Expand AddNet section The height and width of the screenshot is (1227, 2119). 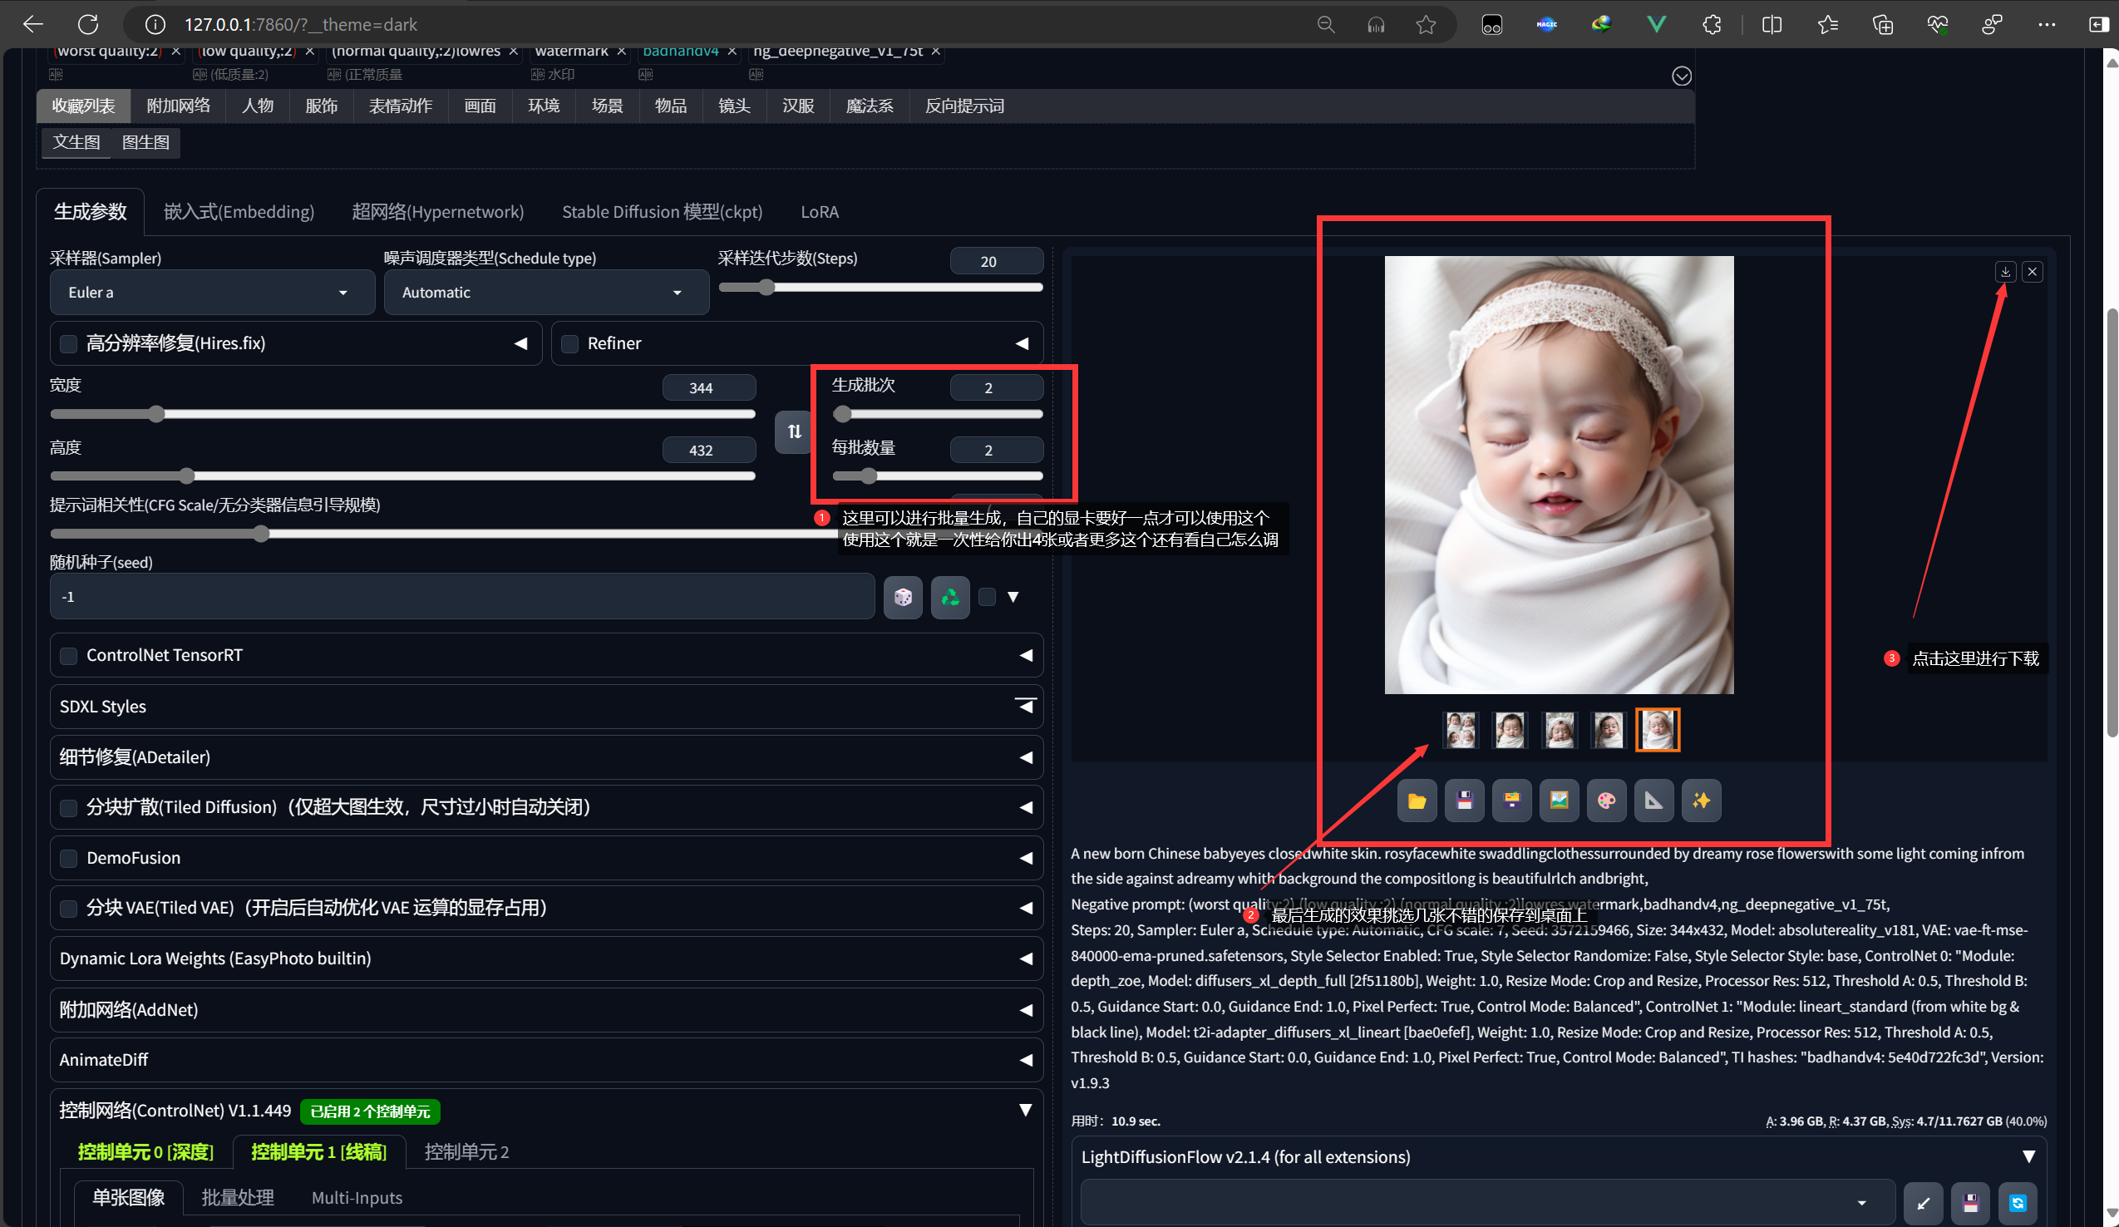pyautogui.click(x=546, y=1009)
